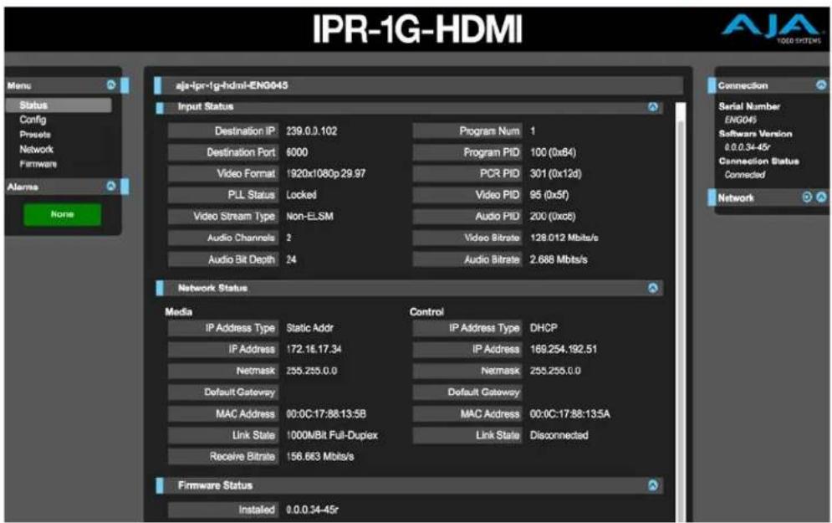Select Video Bitrate value 128.012 Mbits/s
This screenshot has width=832, height=523.
564,238
